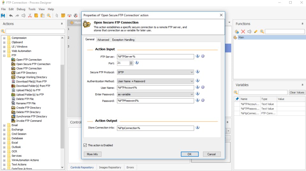
Task: Open the Tools menu
Action: pyautogui.click(x=32, y=9)
